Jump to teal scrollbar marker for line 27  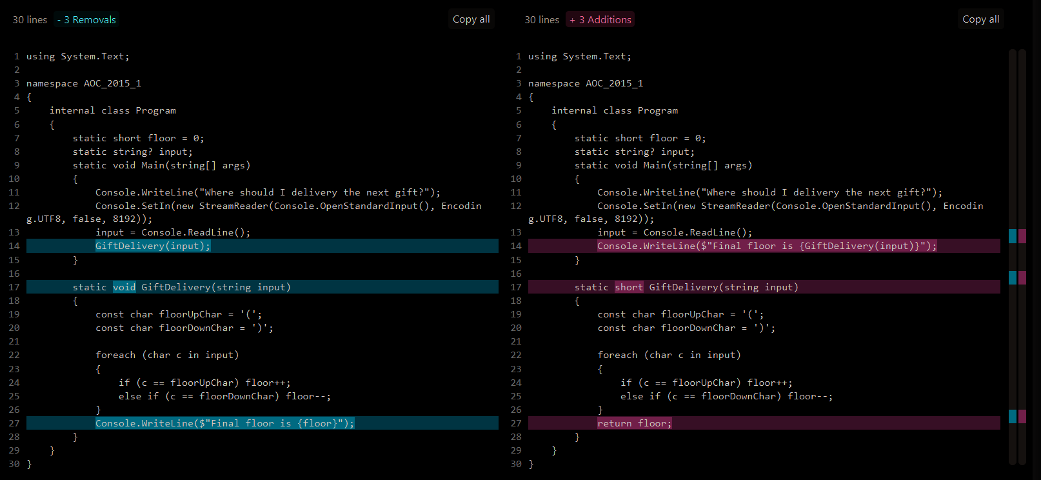tap(1013, 416)
